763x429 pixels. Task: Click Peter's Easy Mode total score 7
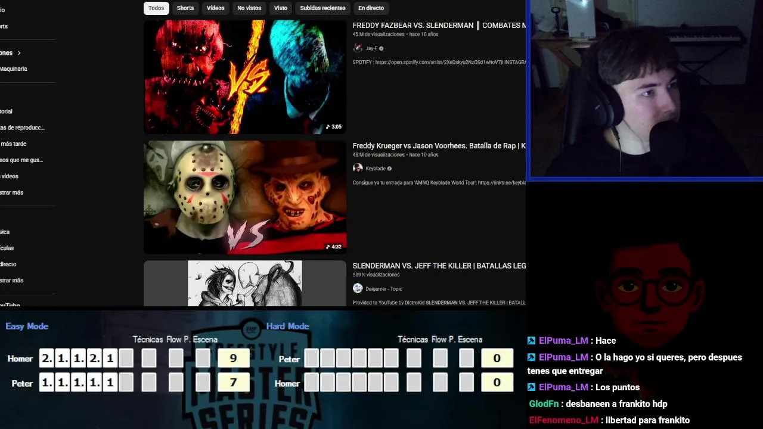tap(233, 383)
